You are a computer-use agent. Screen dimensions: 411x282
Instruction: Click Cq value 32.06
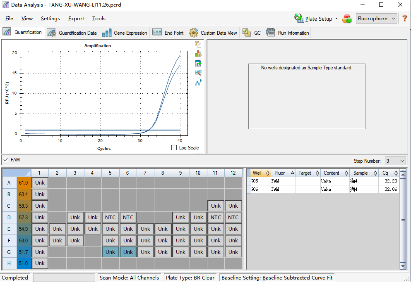click(391, 189)
